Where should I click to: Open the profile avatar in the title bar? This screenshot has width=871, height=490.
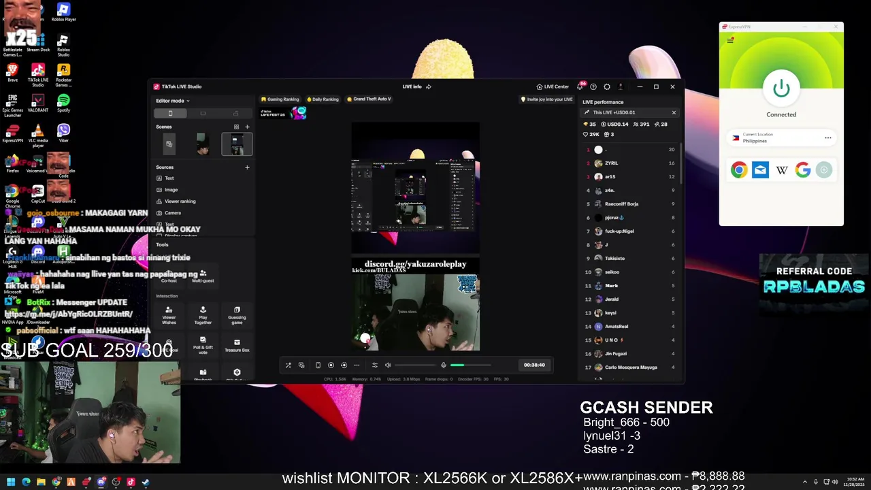pyautogui.click(x=621, y=86)
